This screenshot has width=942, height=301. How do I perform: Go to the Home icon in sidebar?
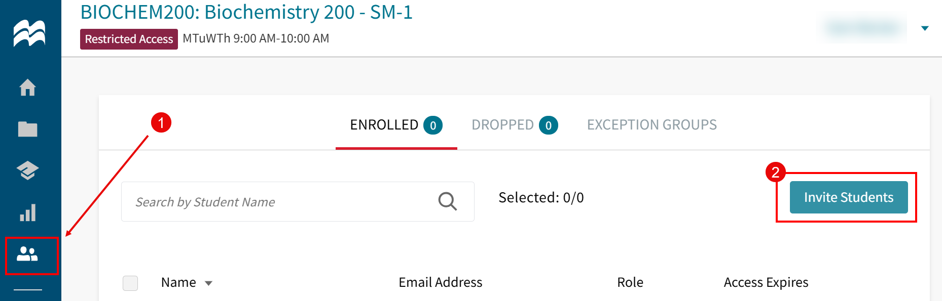(28, 88)
